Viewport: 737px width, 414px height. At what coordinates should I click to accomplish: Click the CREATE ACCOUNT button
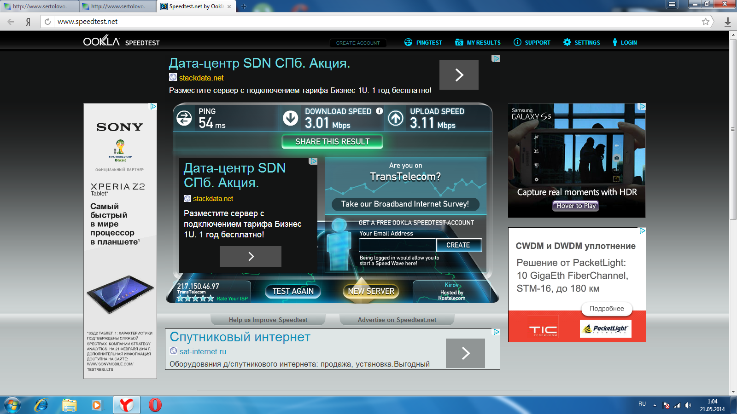[358, 43]
